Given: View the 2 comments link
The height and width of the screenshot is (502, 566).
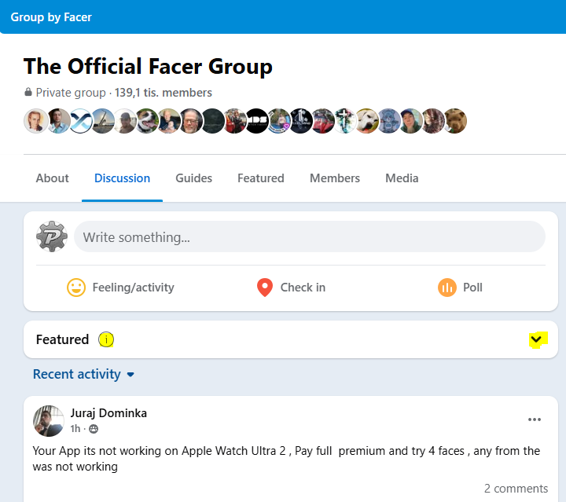Looking at the screenshot, I should tap(516, 489).
